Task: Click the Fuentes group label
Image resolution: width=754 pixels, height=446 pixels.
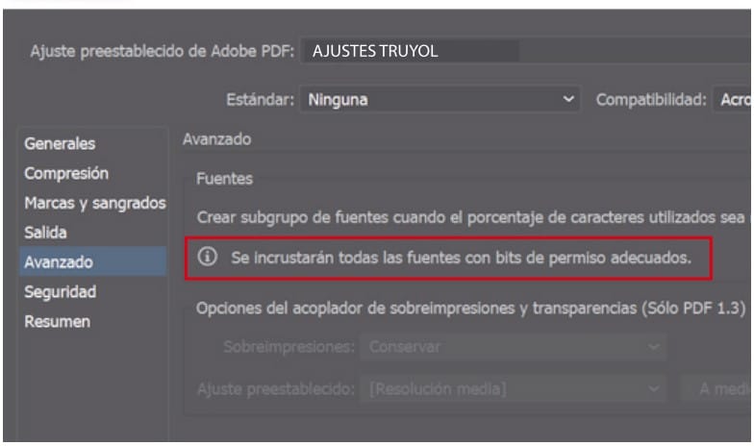Action: pos(222,179)
